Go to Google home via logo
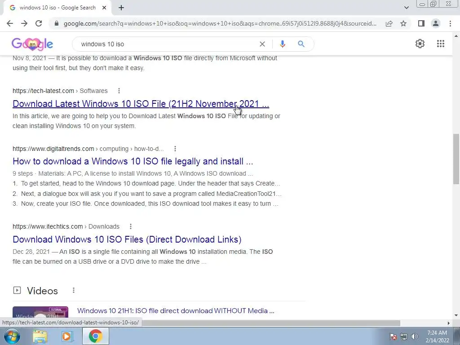This screenshot has width=460, height=345. pos(32,44)
